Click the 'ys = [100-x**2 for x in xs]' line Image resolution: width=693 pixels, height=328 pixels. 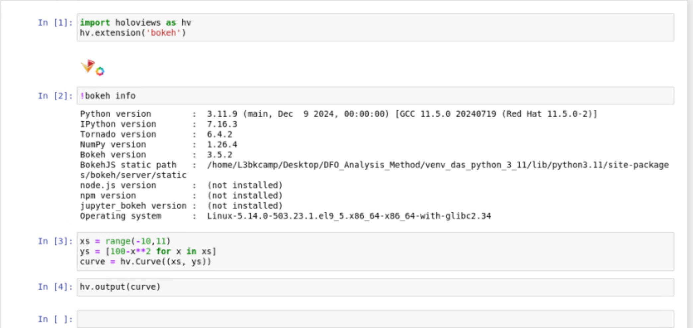click(x=148, y=251)
